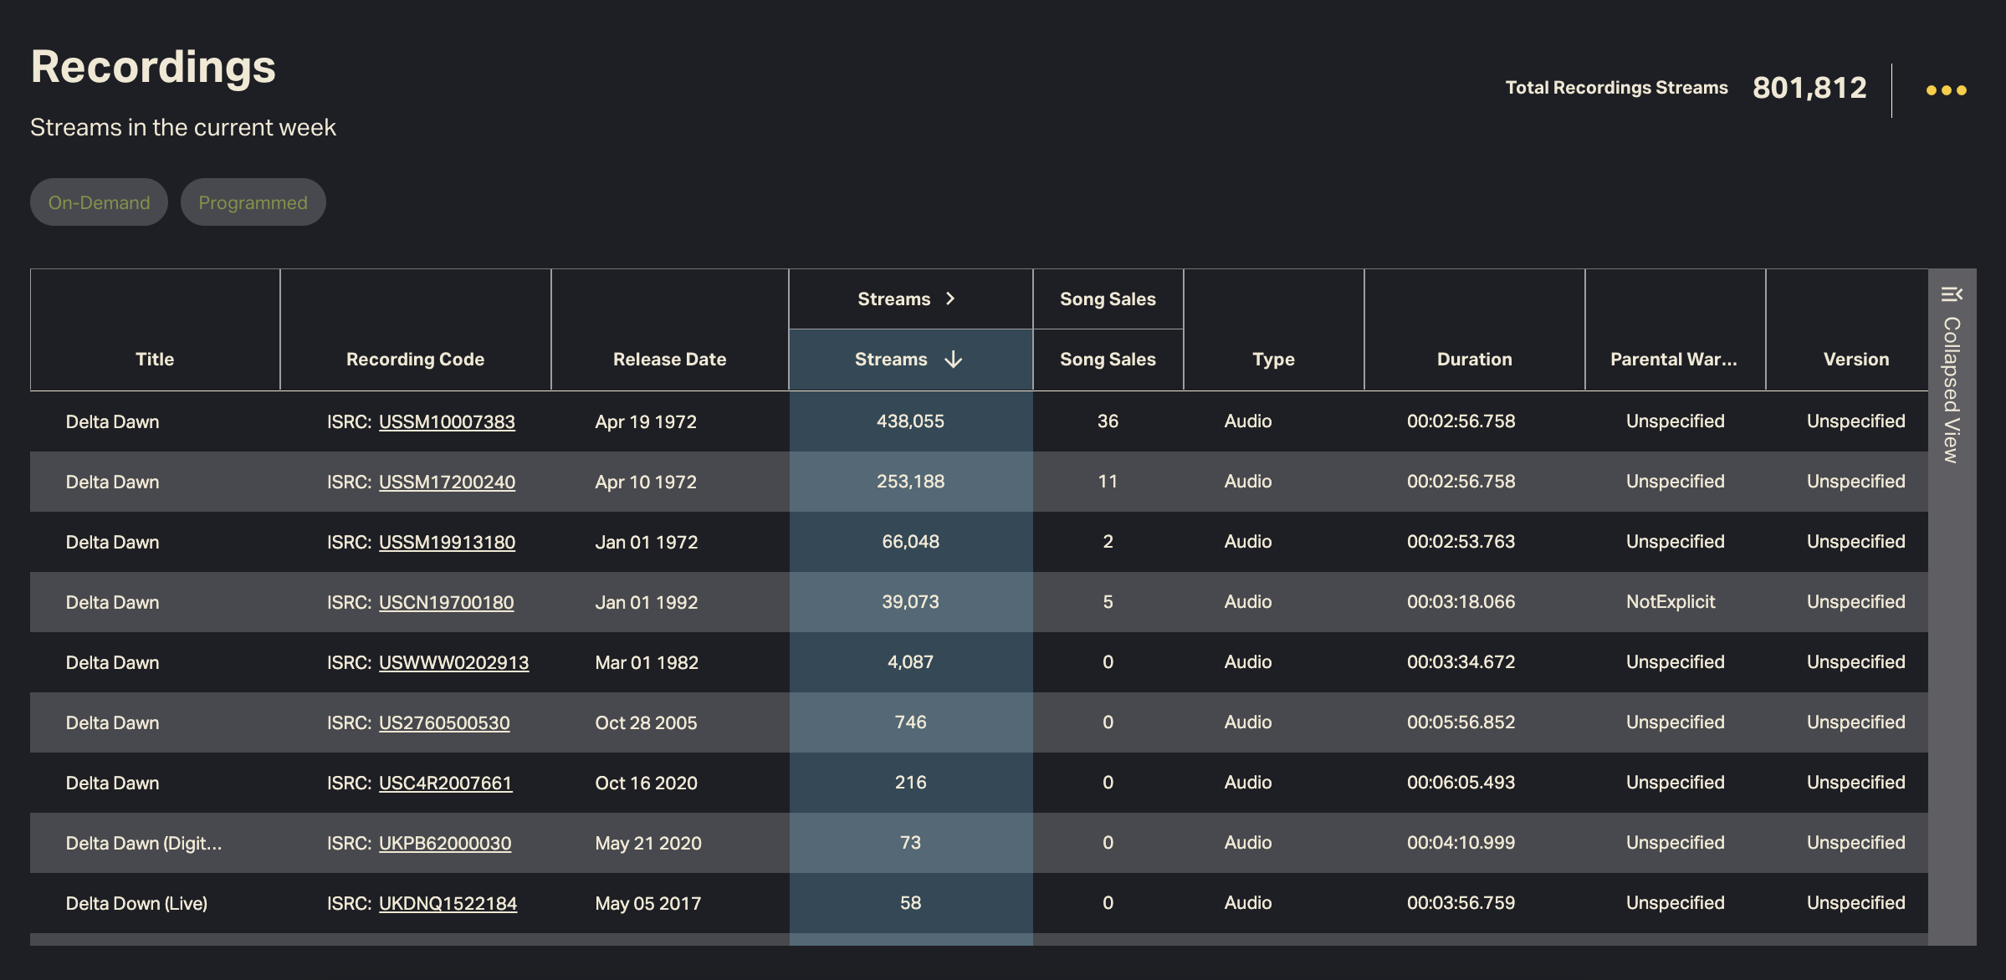Open ISRC link USSM17200240

tap(447, 482)
